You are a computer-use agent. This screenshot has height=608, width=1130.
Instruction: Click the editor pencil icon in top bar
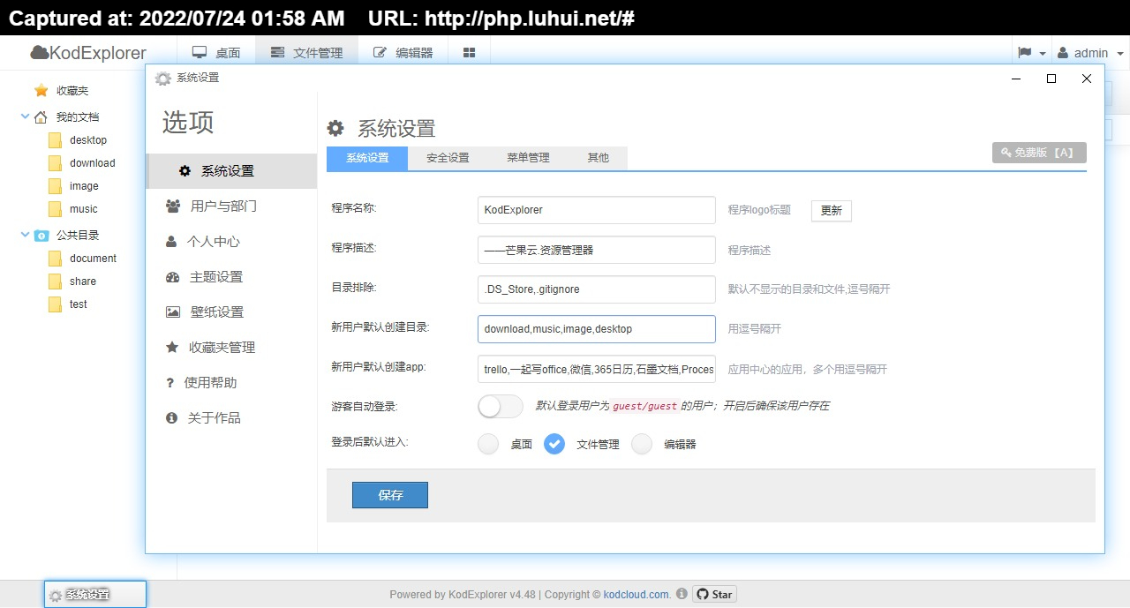pos(380,53)
